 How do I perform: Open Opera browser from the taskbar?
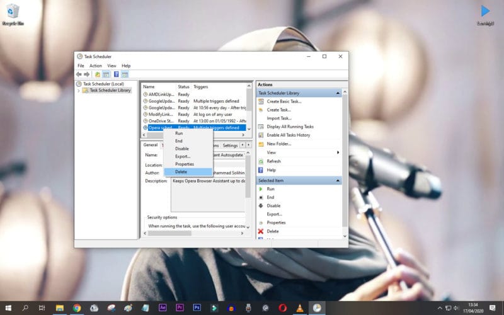(x=282, y=308)
